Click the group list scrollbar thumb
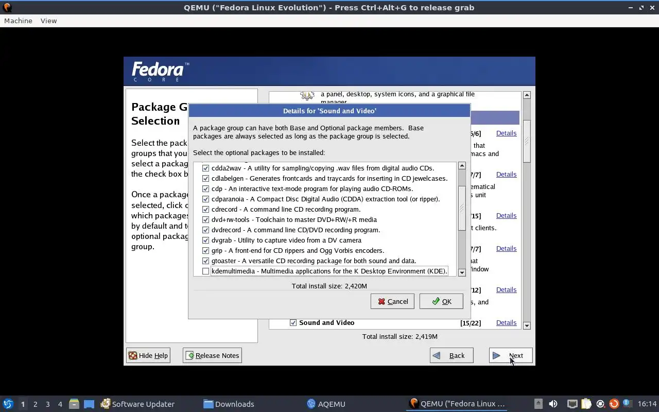659x412 pixels. [527, 141]
